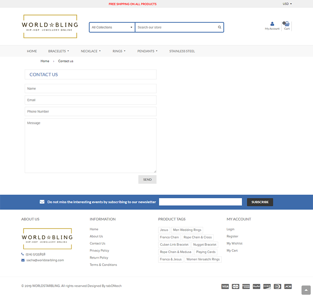This screenshot has height=297, width=313.
Task: Expand the All Collections dropdown
Action: (112, 27)
